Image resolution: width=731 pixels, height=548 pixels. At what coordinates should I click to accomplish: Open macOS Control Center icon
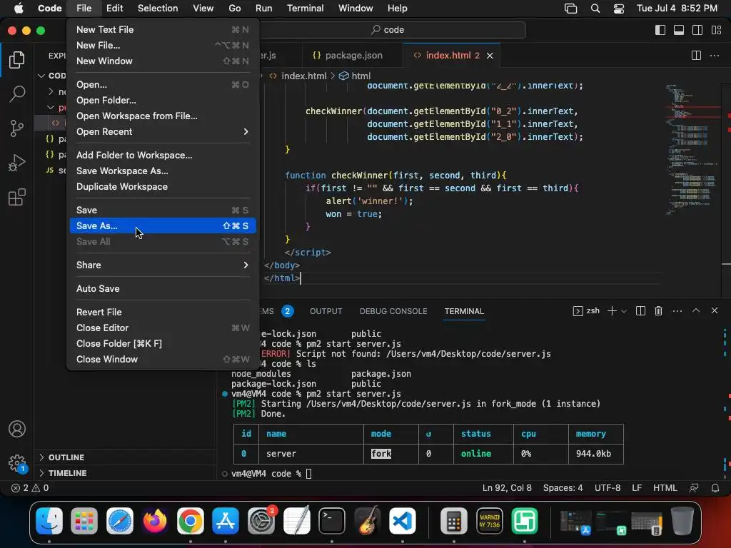point(619,8)
